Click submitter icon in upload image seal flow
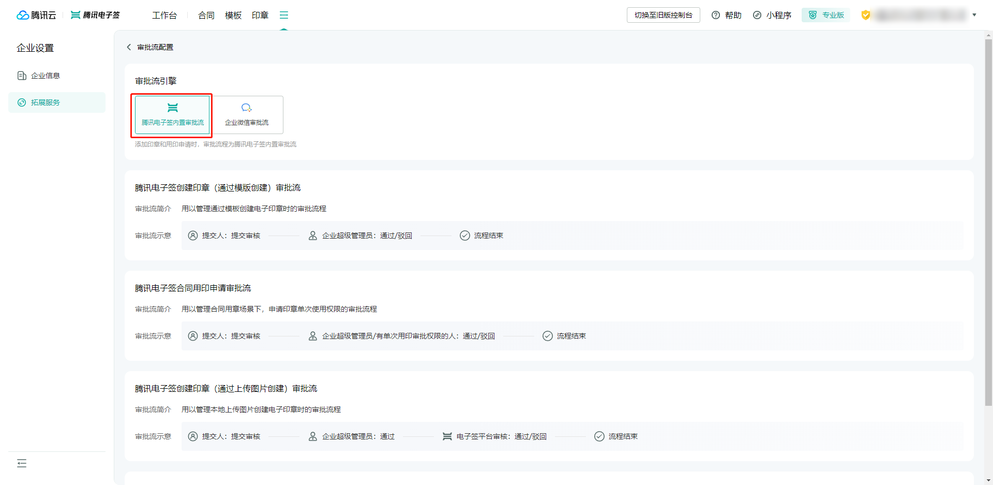 pyautogui.click(x=193, y=436)
